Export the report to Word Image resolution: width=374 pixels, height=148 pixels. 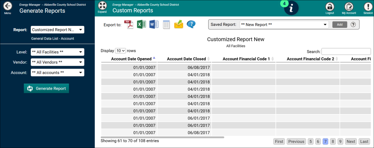point(154,24)
